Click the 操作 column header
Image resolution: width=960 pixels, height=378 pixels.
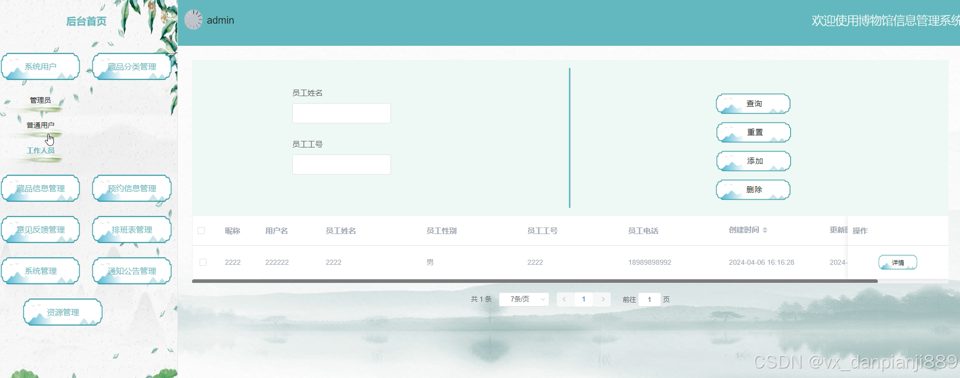[x=860, y=231]
